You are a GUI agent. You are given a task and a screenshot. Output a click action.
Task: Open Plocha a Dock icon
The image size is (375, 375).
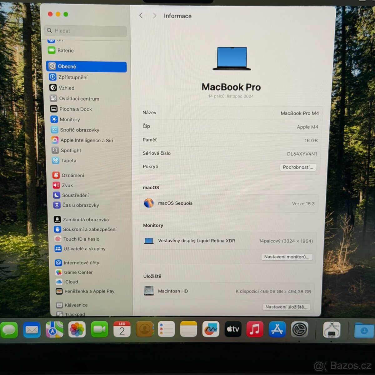coord(54,109)
